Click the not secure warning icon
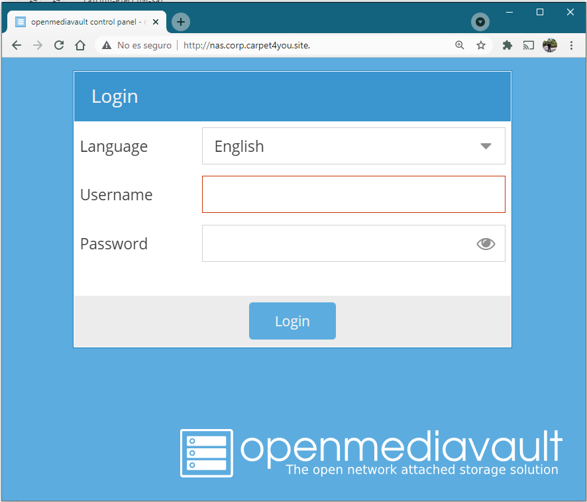Image resolution: width=587 pixels, height=502 pixels. click(x=107, y=45)
